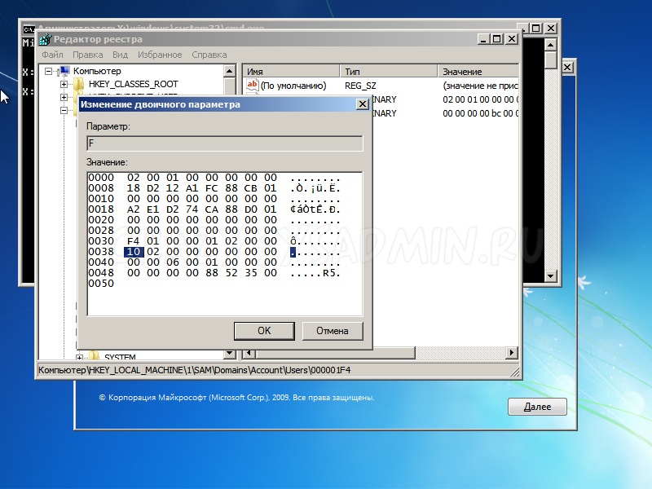Image resolution: width=652 pixels, height=489 pixels.
Task: Open the Правка menu
Action: point(87,55)
